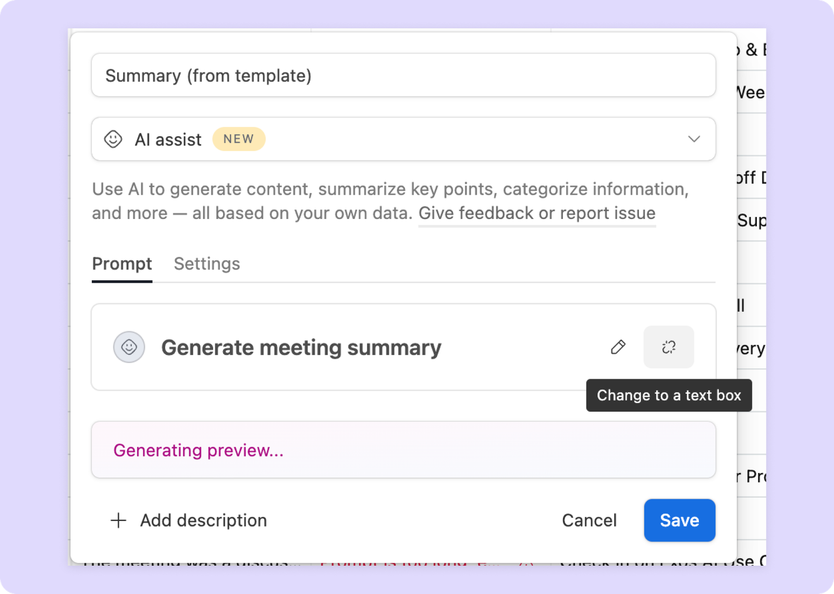834x594 pixels.
Task: Click the Generating preview box
Action: tap(403, 450)
